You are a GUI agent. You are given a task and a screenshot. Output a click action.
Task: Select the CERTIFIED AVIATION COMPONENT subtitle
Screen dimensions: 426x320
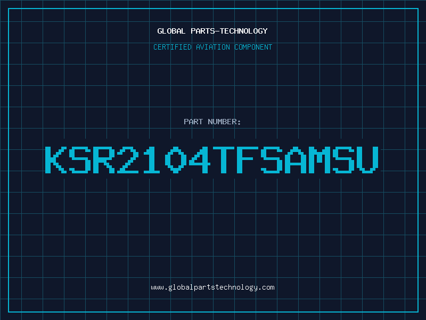coord(212,47)
